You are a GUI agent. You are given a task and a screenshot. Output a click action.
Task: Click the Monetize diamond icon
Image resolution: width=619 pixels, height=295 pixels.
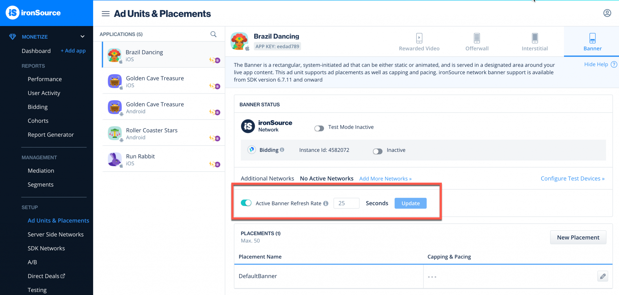coord(12,37)
